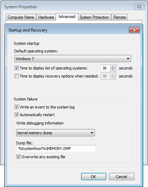Click the Dump file label
The image size is (148, 187).
tap(24, 143)
